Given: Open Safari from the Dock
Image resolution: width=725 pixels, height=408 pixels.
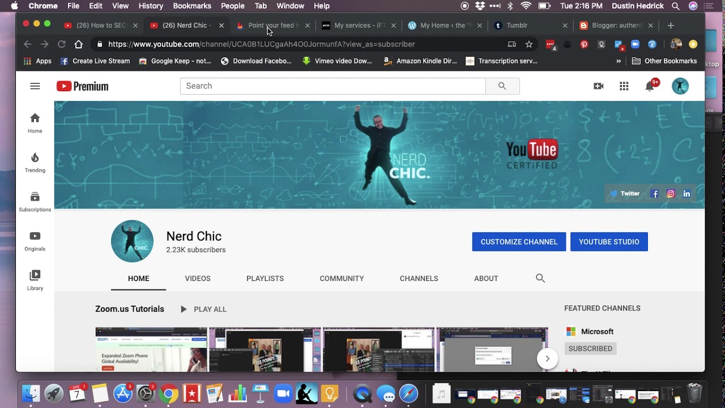Looking at the screenshot, I should (x=408, y=393).
